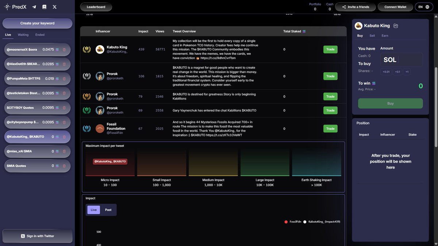Click the red @KabutoKing_ $KABUTO marker
This screenshot has height=246, width=438.
pyautogui.click(x=110, y=161)
